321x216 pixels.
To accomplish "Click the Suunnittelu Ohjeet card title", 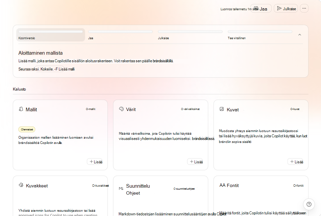I will tap(138, 189).
